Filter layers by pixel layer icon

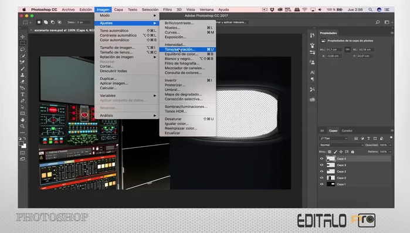pyautogui.click(x=356, y=139)
